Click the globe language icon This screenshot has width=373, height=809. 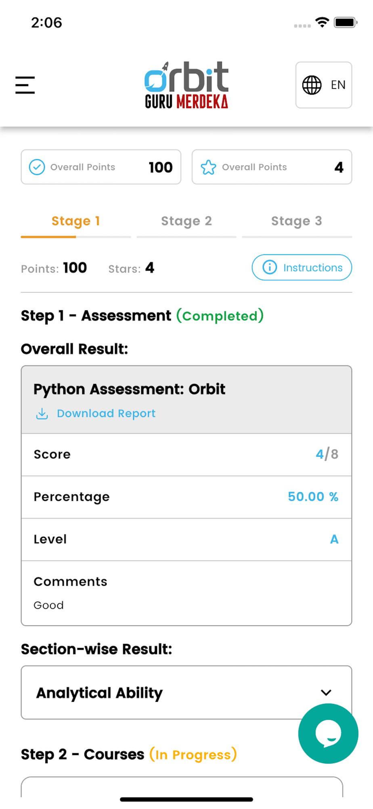(x=312, y=85)
